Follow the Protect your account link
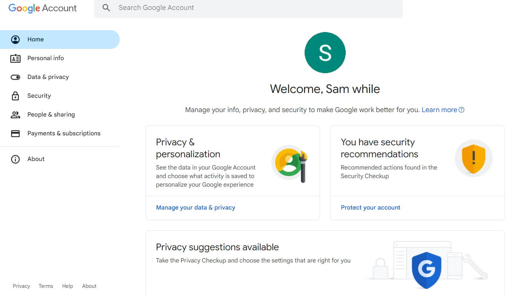This screenshot has width=522, height=295. tap(370, 207)
